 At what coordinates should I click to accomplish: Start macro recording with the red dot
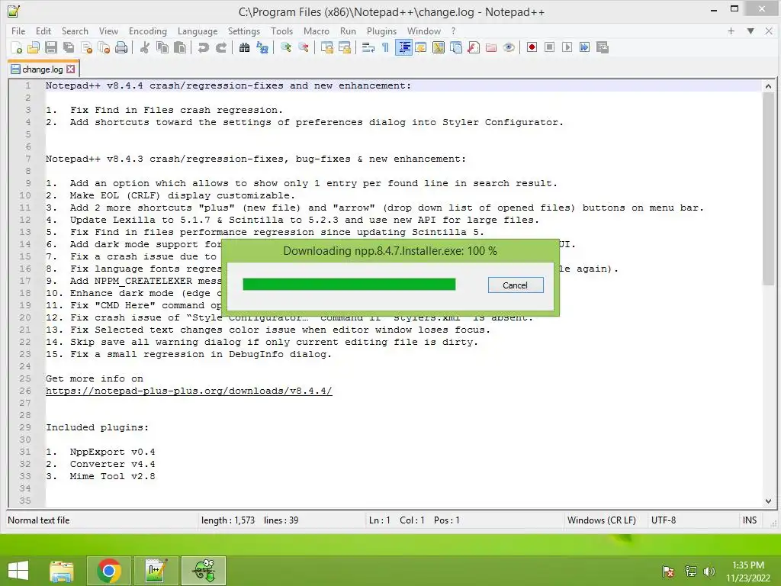pos(532,47)
